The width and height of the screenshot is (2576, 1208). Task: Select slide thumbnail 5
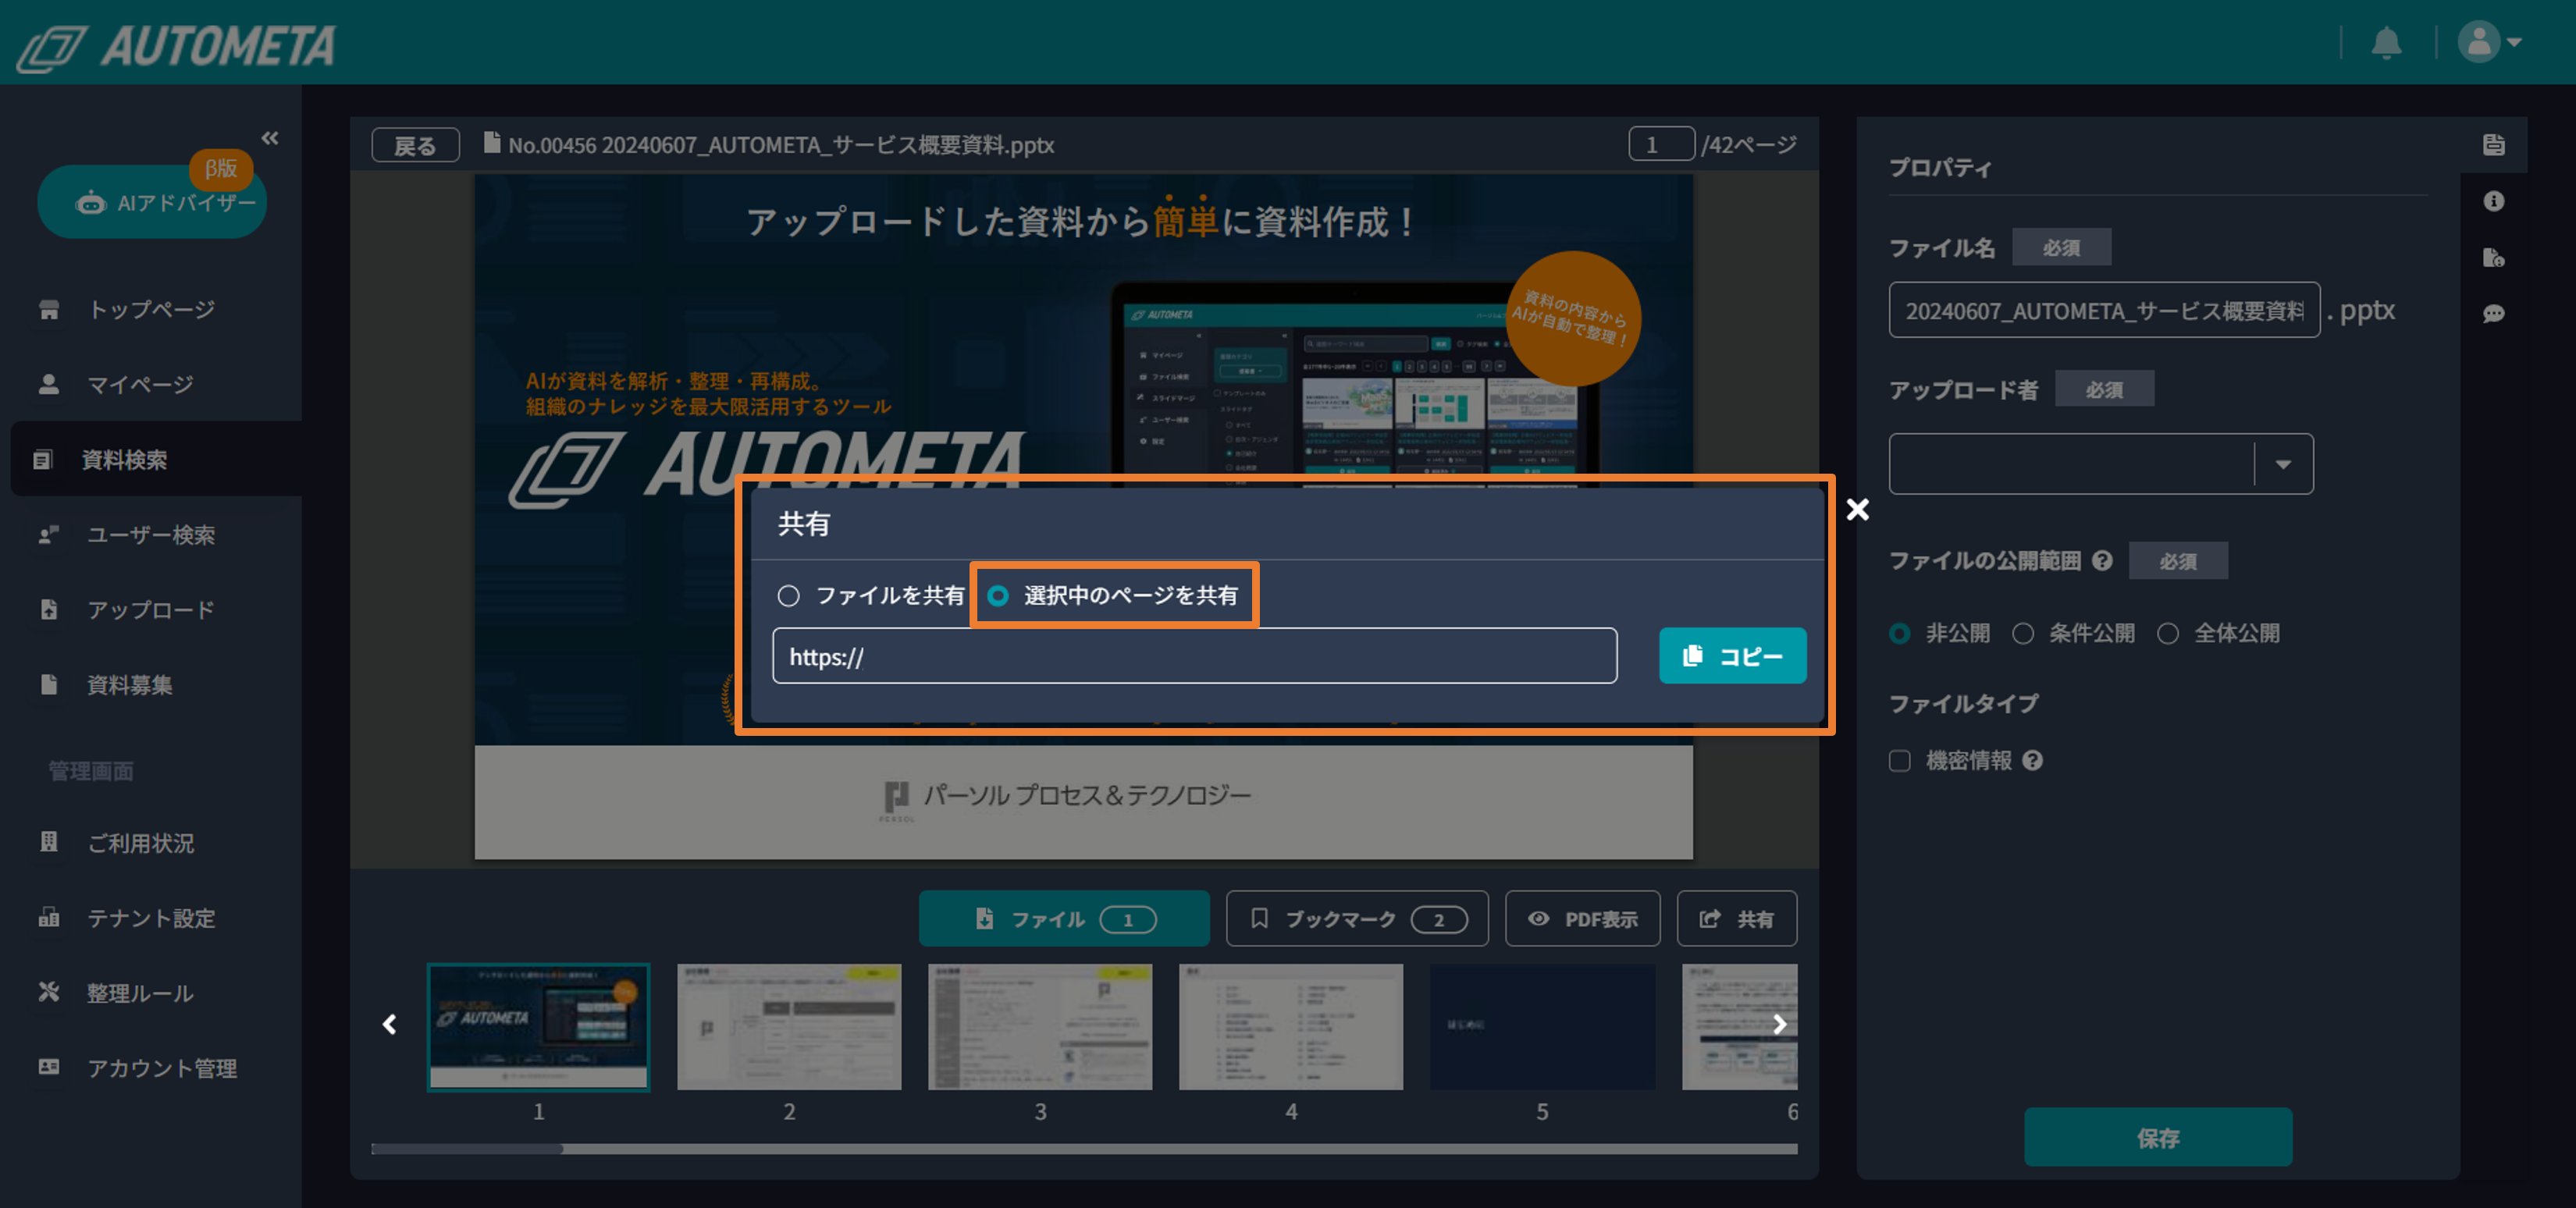[1542, 1026]
